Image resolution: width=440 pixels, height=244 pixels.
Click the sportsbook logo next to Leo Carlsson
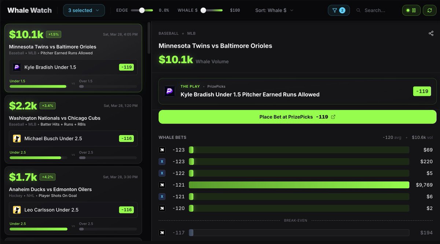[x=17, y=210]
